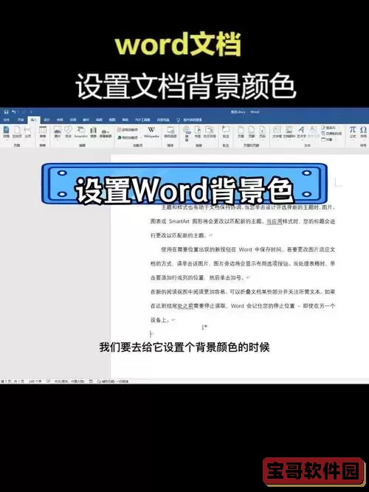This screenshot has width=369, height=492.
Task: Open the PDF工具集 tab
Action: [142, 119]
